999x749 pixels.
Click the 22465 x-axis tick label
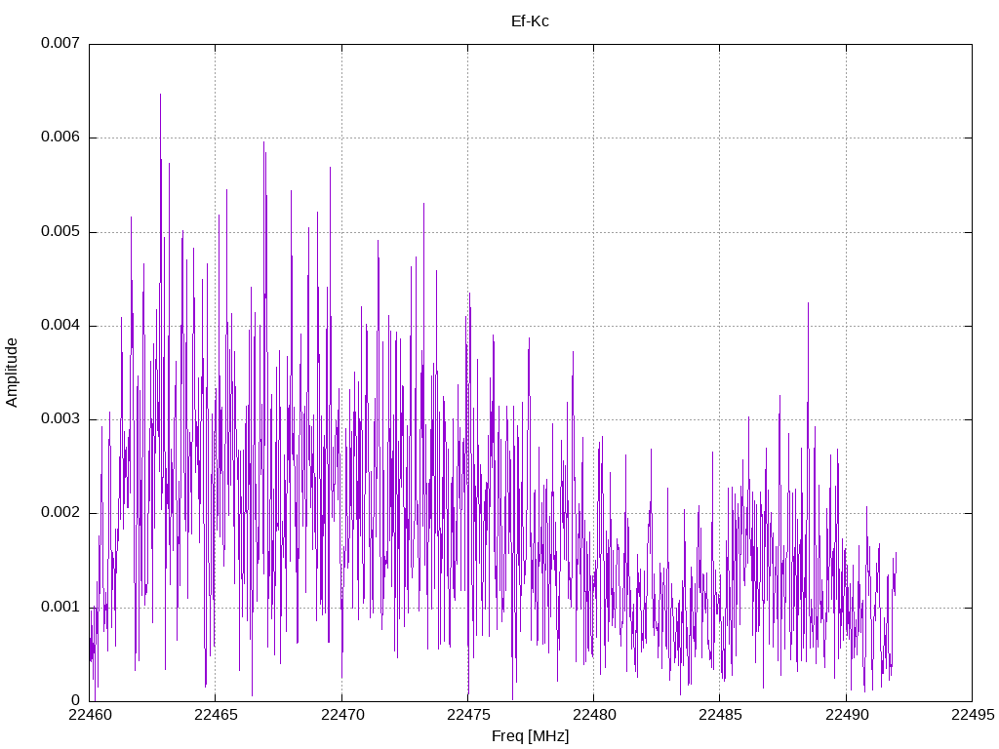pos(216,715)
